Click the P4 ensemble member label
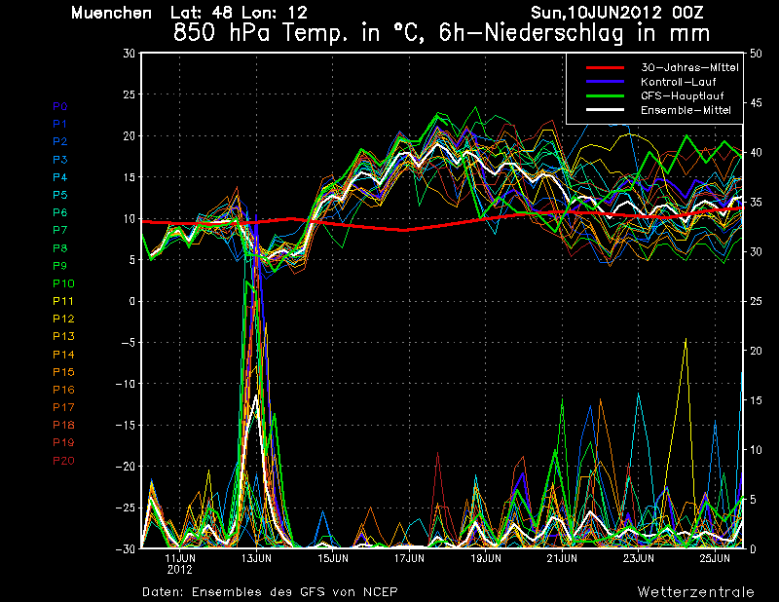The width and height of the screenshot is (779, 602). [60, 177]
